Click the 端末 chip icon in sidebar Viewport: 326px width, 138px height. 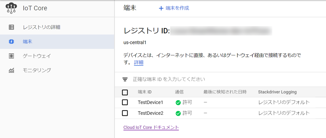click(11, 42)
